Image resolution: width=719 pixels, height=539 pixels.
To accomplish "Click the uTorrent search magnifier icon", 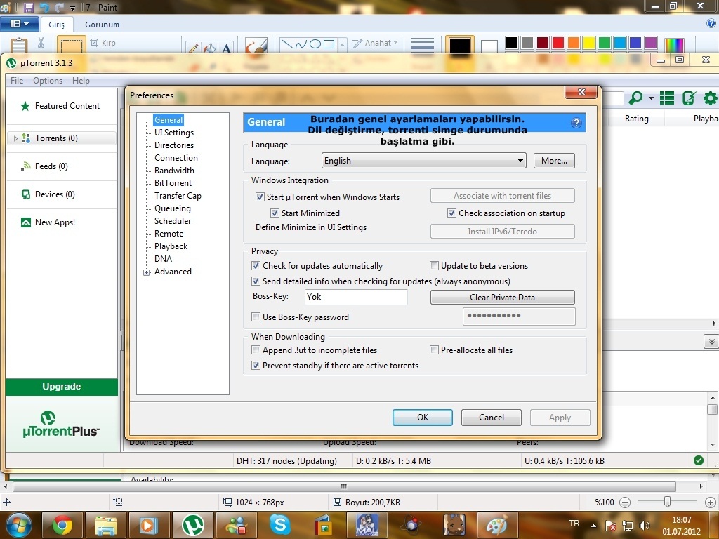I will click(635, 98).
